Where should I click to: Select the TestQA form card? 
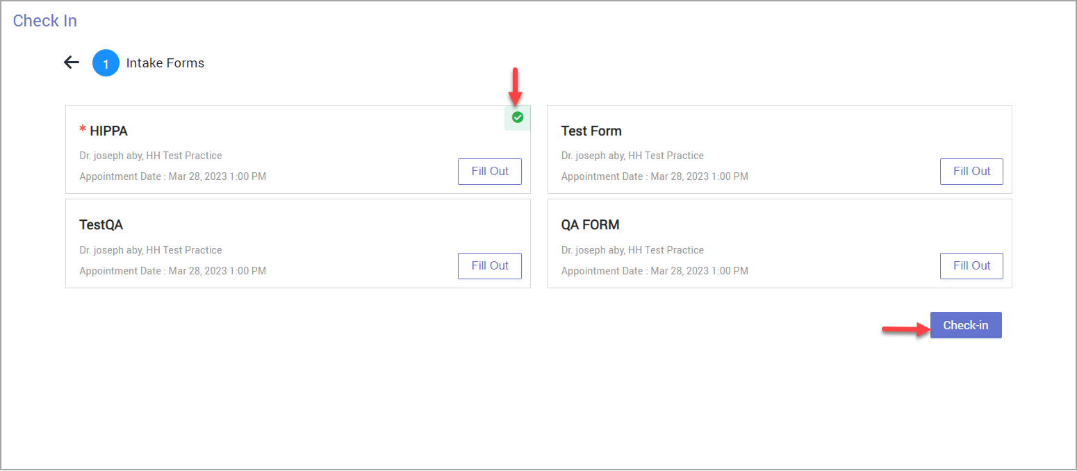(x=297, y=243)
